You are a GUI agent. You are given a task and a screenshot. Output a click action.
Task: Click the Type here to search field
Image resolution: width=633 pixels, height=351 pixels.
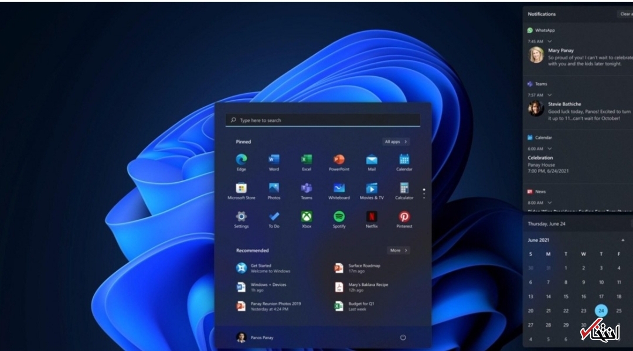[322, 120]
